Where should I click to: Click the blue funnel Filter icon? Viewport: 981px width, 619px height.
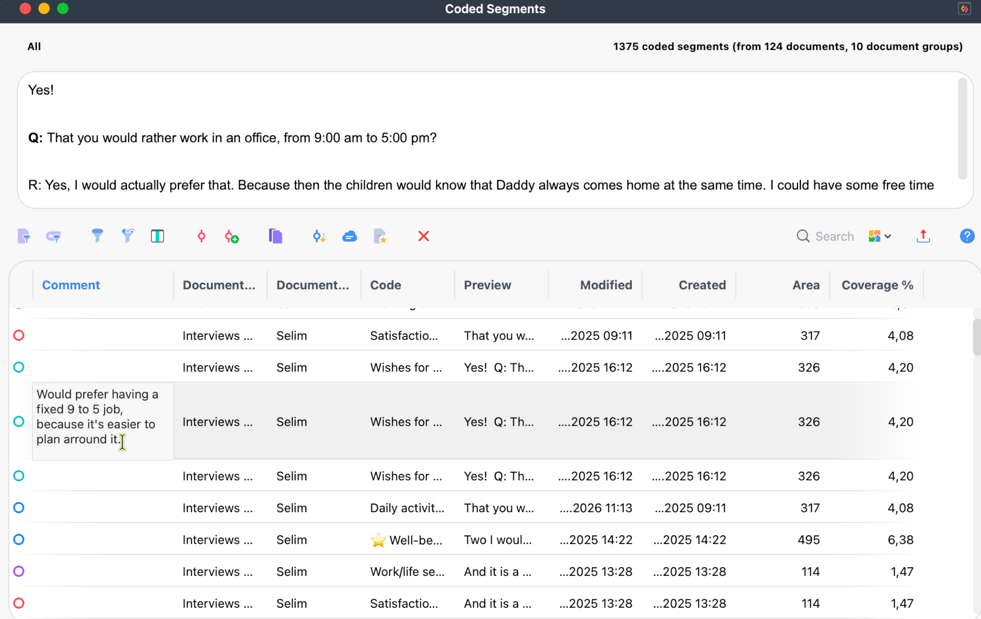[97, 236]
